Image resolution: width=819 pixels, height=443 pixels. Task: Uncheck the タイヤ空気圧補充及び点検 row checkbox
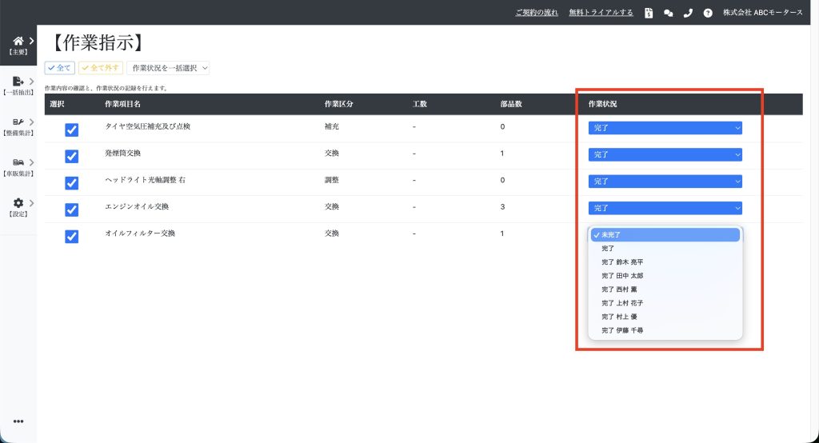pyautogui.click(x=71, y=130)
